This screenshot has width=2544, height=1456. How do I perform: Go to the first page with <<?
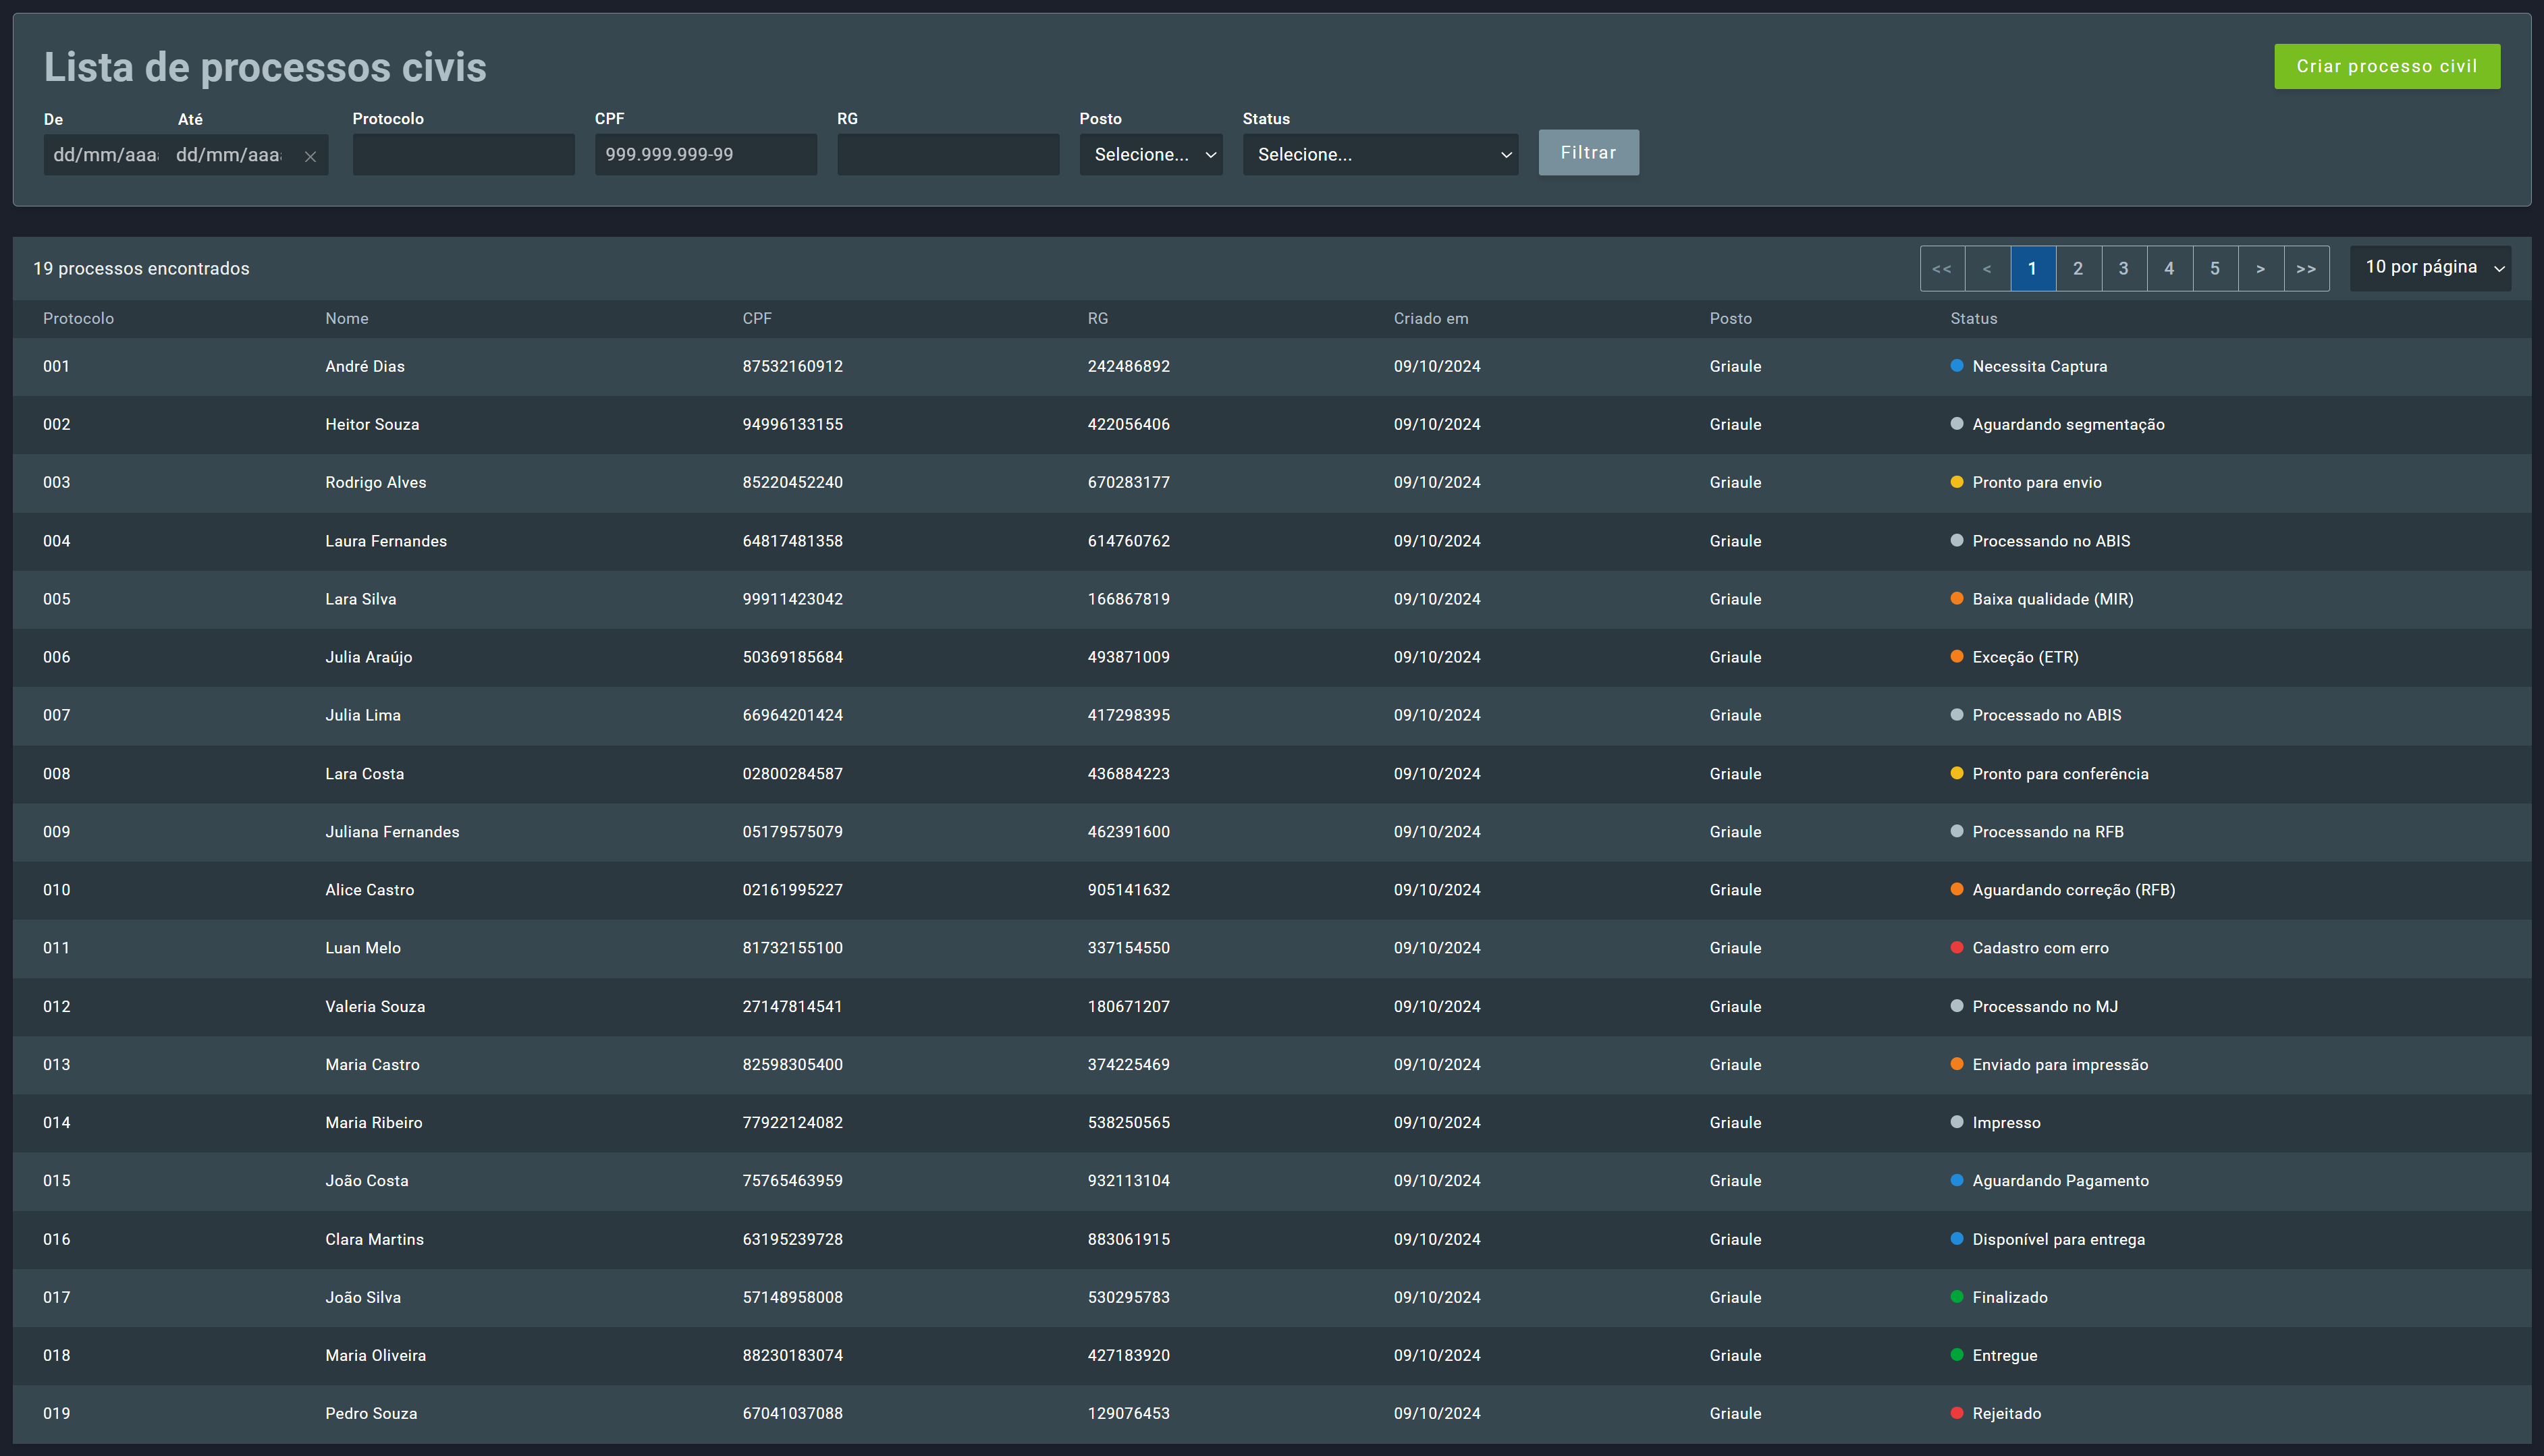pos(1942,269)
